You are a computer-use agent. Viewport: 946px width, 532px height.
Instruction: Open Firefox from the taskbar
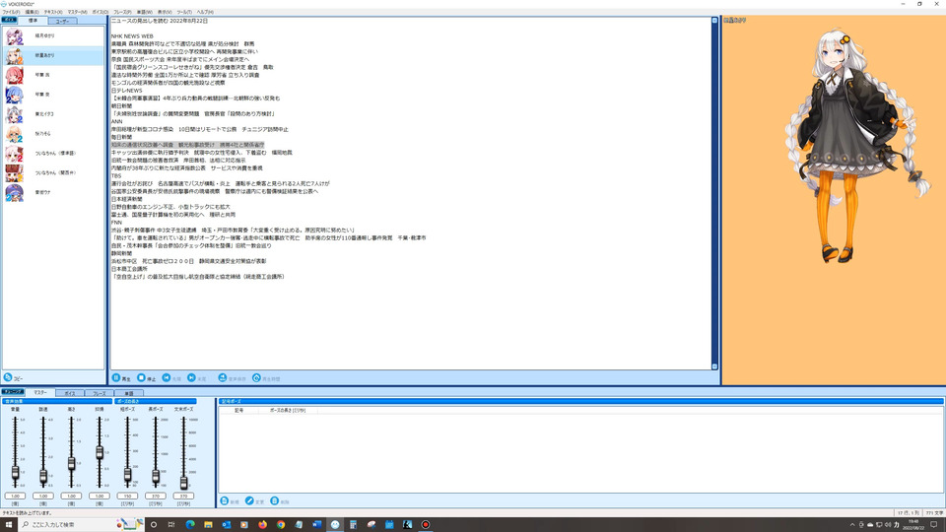click(x=262, y=525)
